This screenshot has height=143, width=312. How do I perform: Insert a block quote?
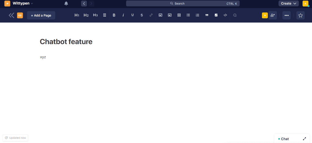[x=207, y=15]
